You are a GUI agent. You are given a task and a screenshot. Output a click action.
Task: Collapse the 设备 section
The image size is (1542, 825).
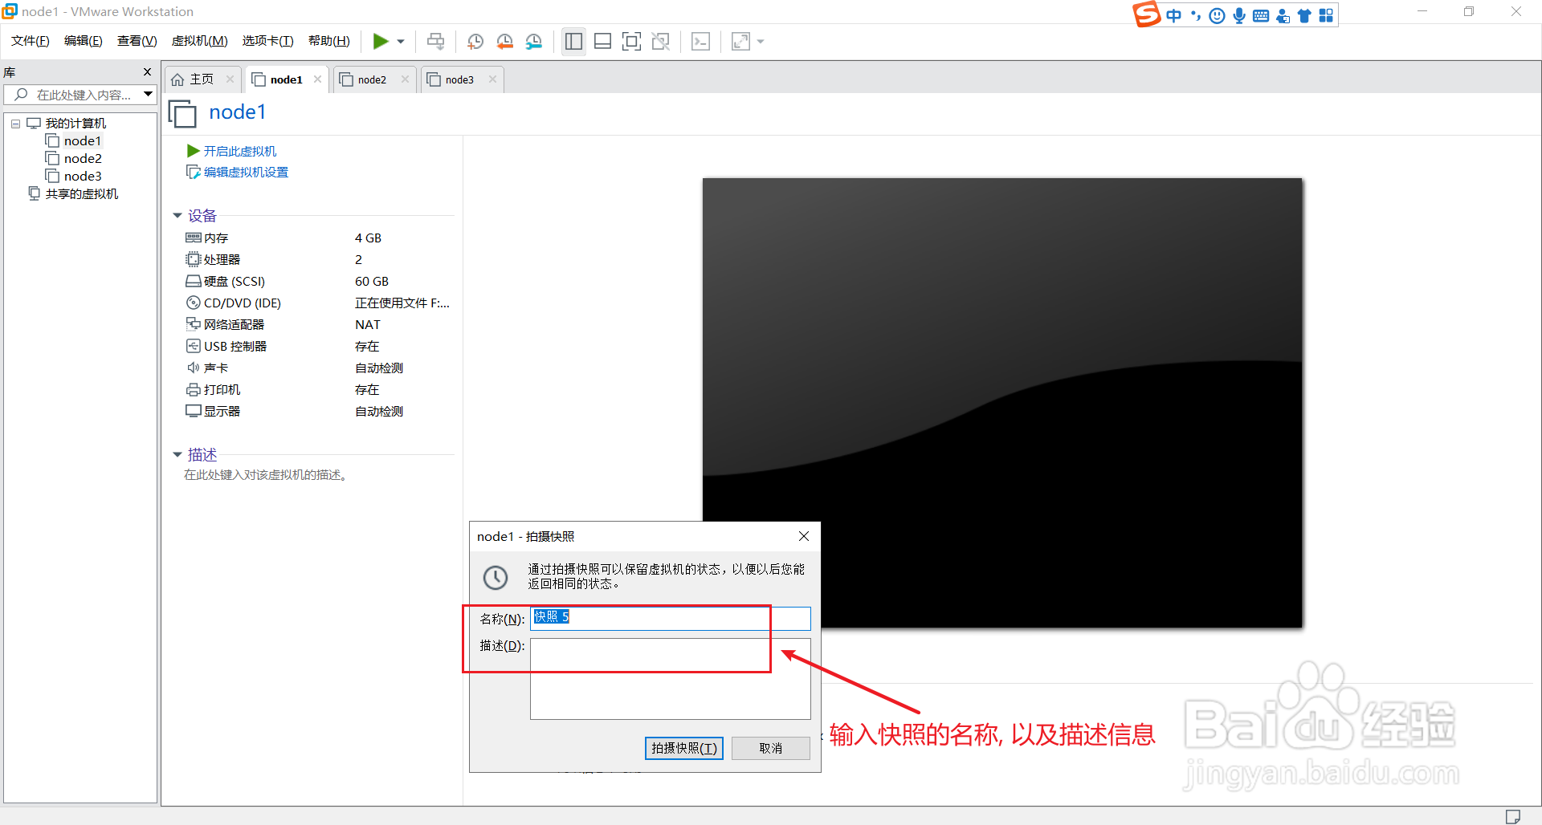click(x=177, y=216)
